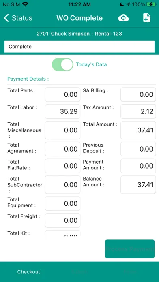Select the Total Miscellaneous amount field

pos(62,130)
